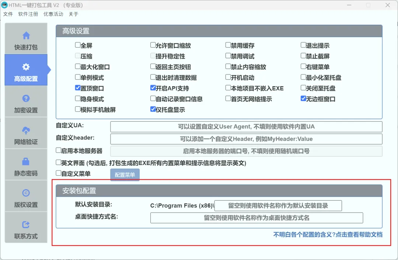Open 网络验证 cloud upload icon

point(26,130)
